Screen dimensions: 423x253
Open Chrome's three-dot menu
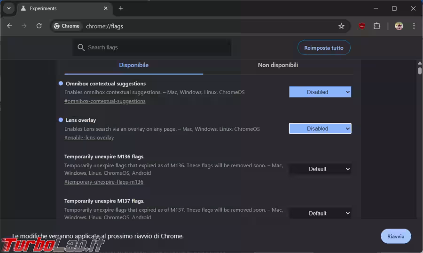pyautogui.click(x=414, y=26)
